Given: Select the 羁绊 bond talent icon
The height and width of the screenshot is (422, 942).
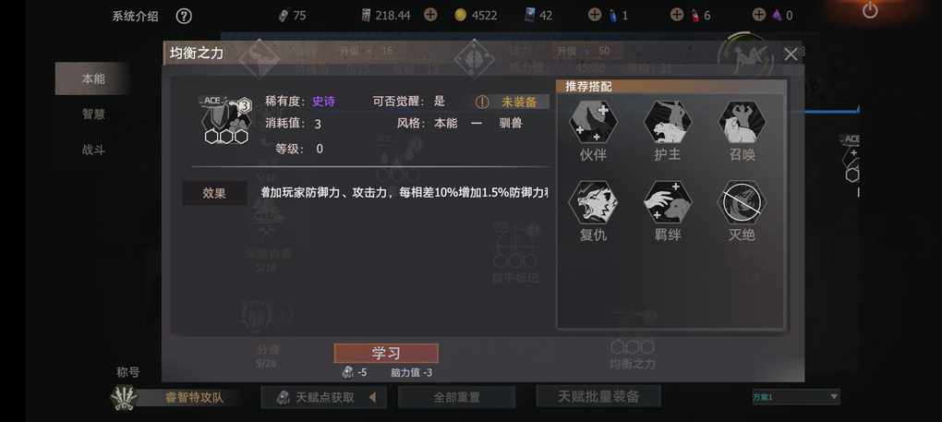Looking at the screenshot, I should point(668,202).
